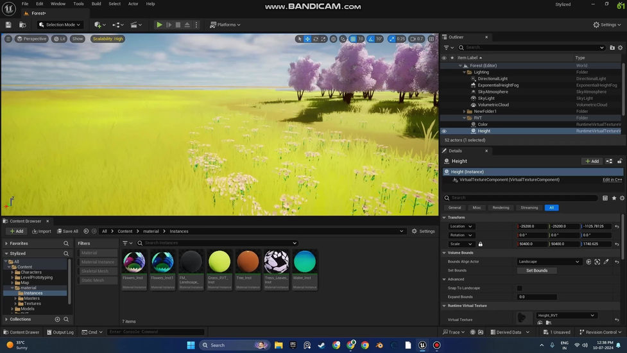This screenshot has height=353, width=627.
Task: Toggle visibility eye for Height actor
Action: (443, 131)
